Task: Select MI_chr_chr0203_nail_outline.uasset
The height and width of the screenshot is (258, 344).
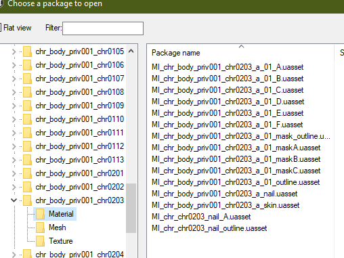Action: point(209,228)
